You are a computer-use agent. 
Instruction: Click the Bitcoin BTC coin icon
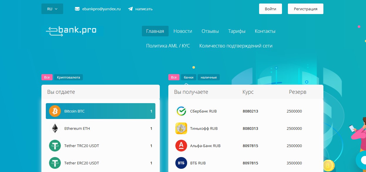pos(55,111)
